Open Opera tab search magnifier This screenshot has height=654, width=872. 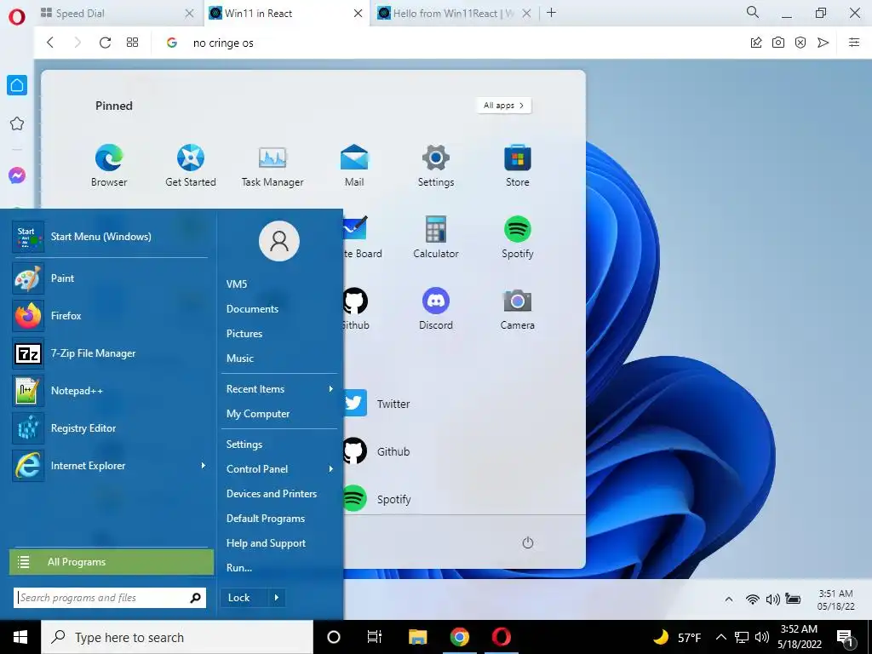click(x=753, y=12)
